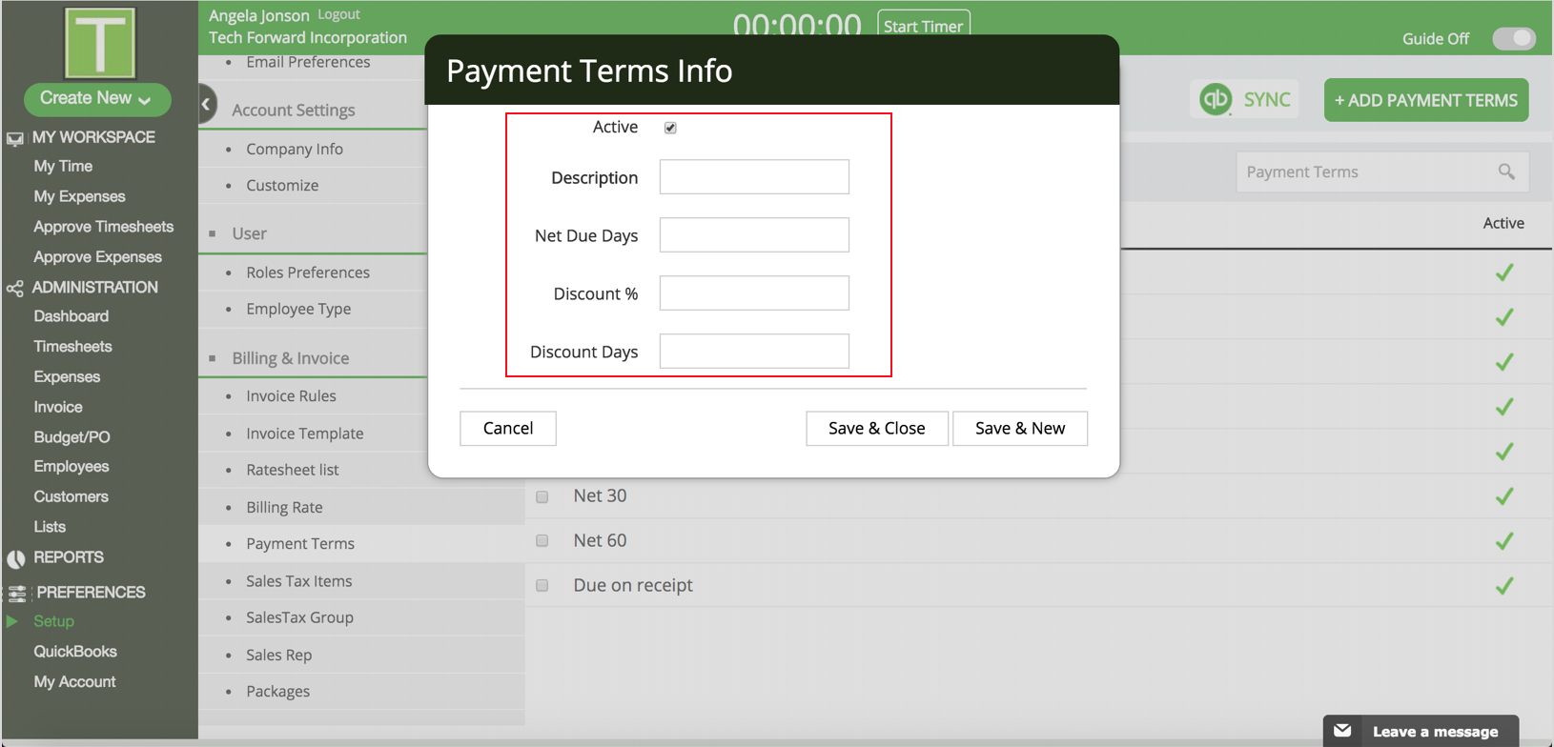
Task: Click the Save & Close button
Action: tap(876, 429)
